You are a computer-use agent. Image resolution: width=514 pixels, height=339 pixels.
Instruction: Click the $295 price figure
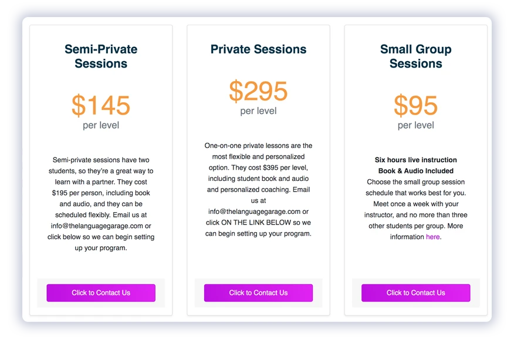click(x=258, y=91)
